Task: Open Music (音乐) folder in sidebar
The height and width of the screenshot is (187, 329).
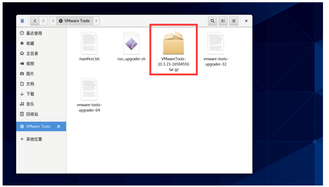Action: click(x=41, y=104)
